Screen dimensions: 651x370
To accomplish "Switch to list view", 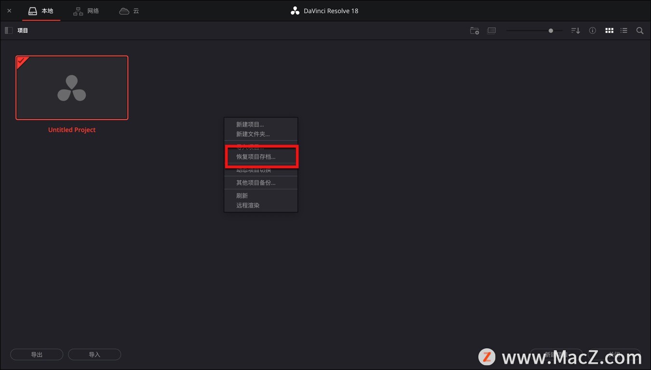I will point(624,31).
